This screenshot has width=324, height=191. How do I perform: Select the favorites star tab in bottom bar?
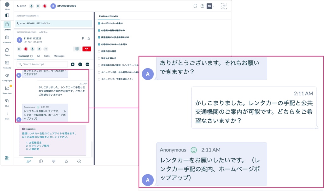(x=66, y=161)
